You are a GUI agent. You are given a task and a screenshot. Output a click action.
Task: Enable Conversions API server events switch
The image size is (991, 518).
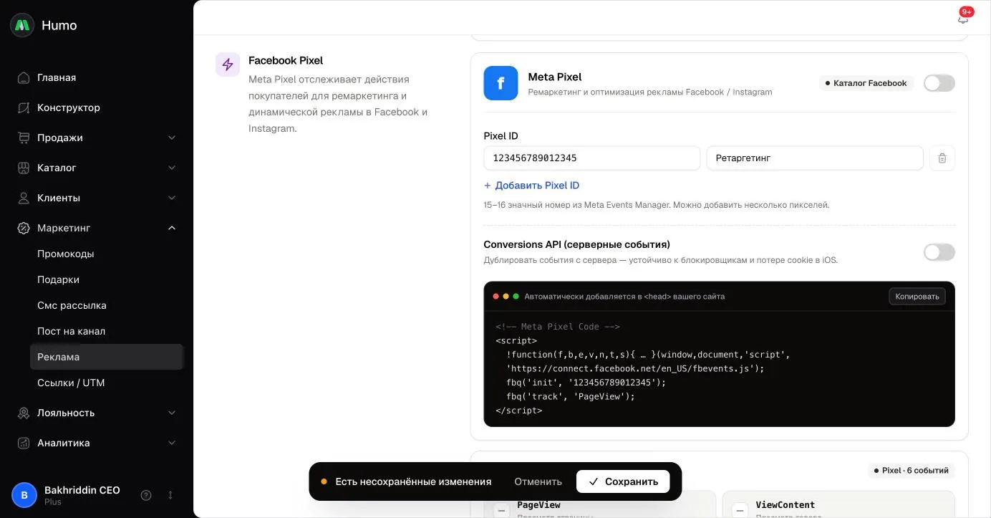tap(939, 252)
